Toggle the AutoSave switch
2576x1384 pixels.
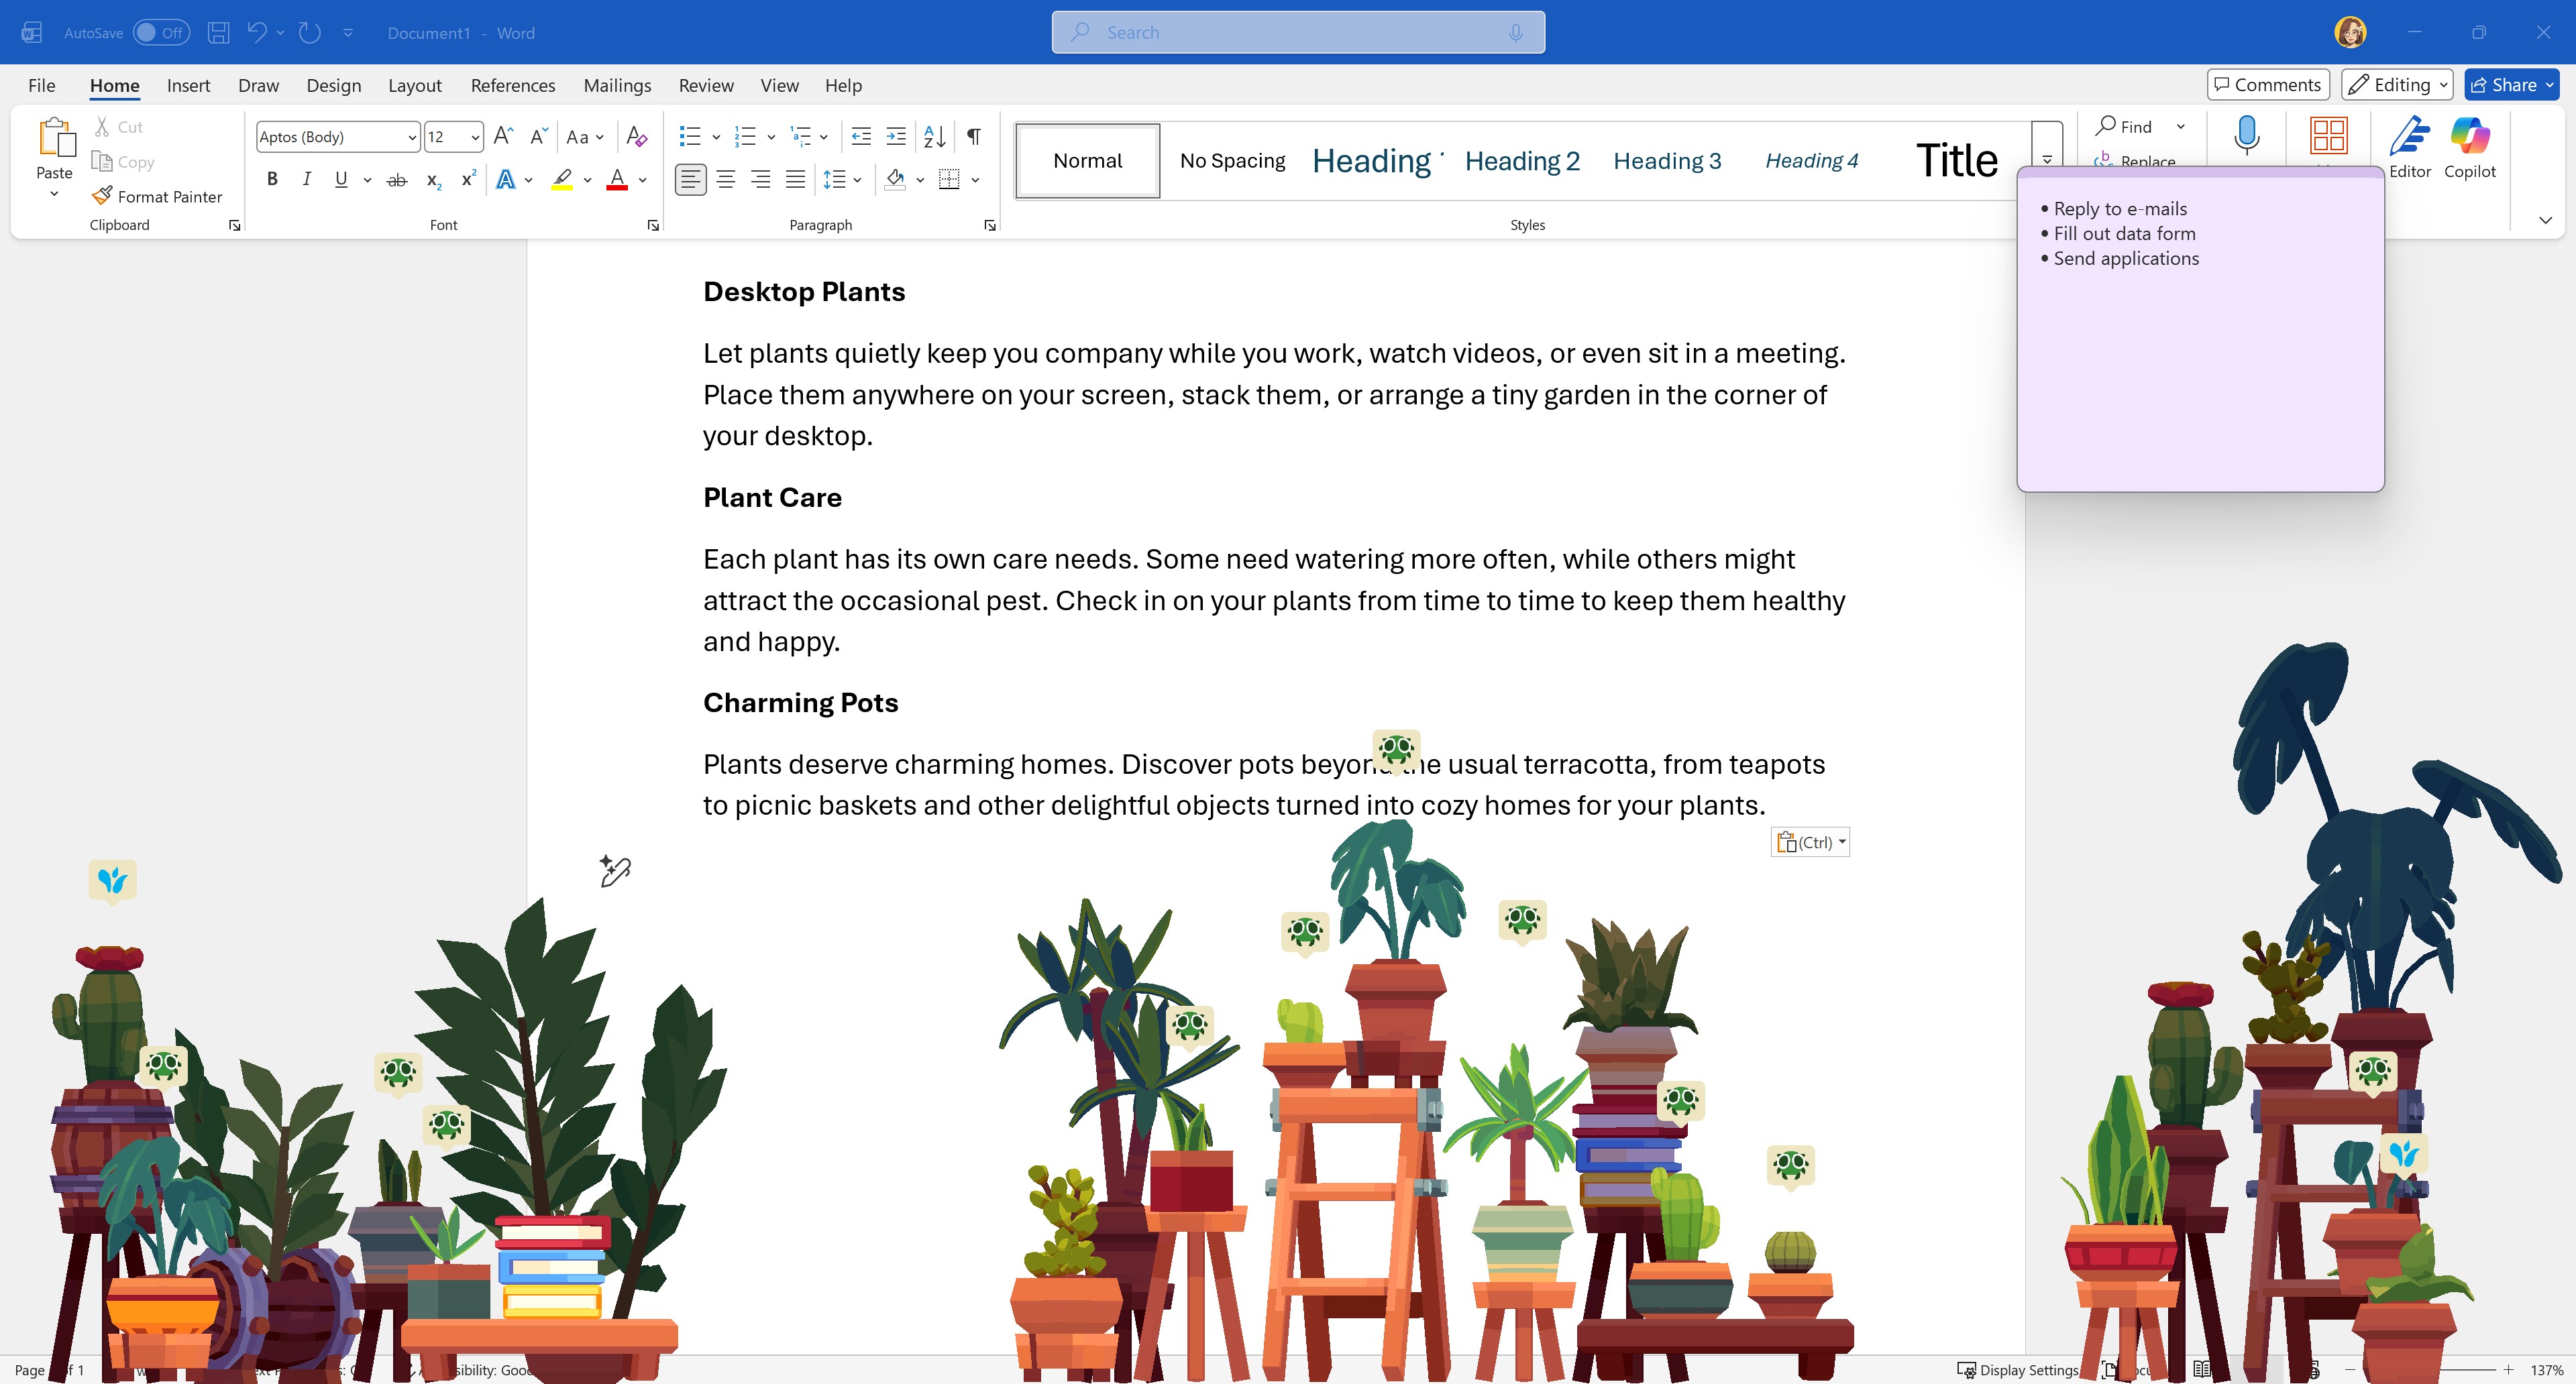pyautogui.click(x=161, y=33)
